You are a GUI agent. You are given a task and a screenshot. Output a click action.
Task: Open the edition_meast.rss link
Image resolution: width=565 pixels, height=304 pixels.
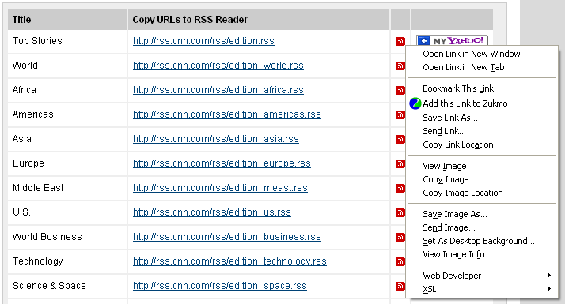pos(220,188)
